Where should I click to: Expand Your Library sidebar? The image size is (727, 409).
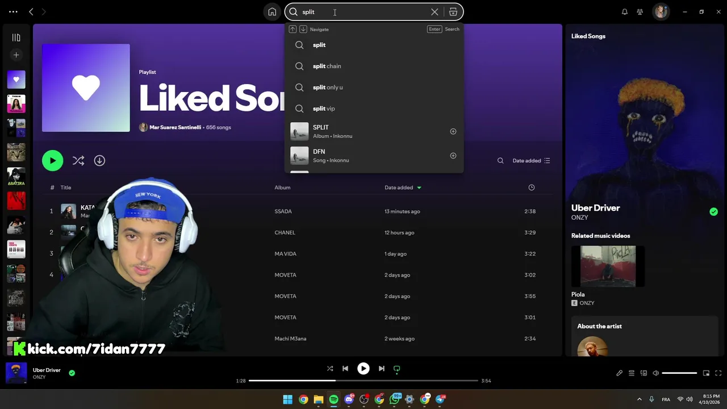[16, 37]
